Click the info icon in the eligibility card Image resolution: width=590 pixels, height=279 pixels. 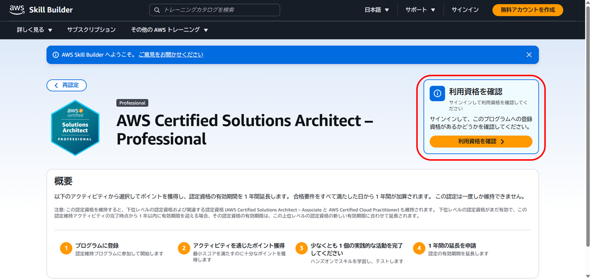pyautogui.click(x=437, y=93)
